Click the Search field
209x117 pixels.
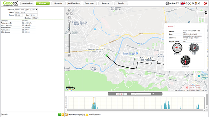click(x=29, y=115)
